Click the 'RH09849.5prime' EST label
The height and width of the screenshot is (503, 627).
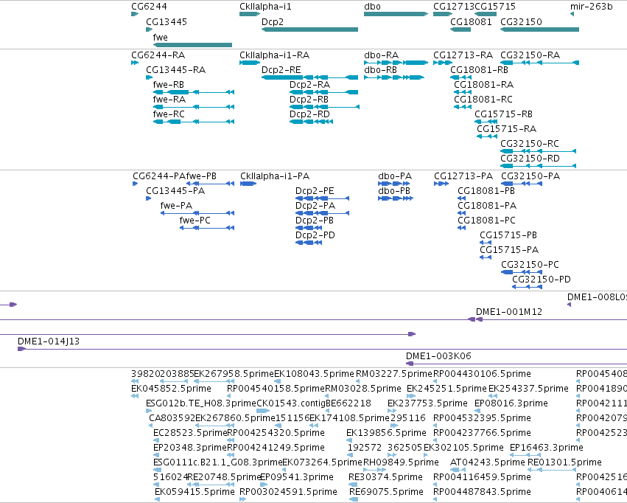click(401, 462)
